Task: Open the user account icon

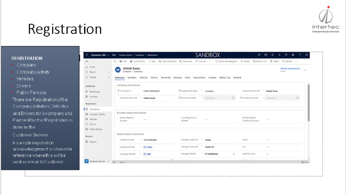Action: 307,55
